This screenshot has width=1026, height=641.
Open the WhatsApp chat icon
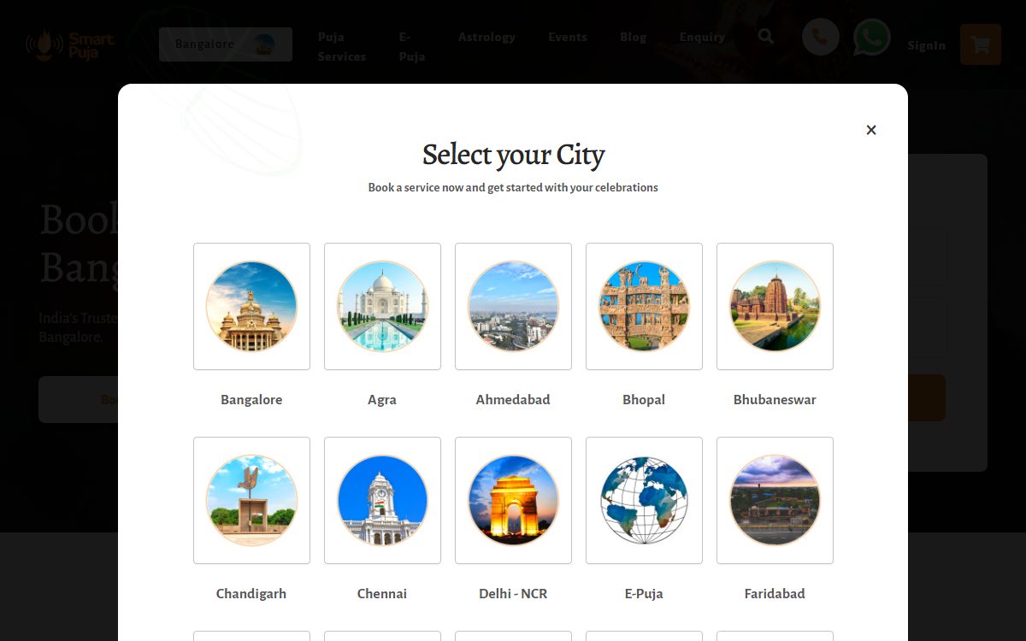tap(872, 38)
